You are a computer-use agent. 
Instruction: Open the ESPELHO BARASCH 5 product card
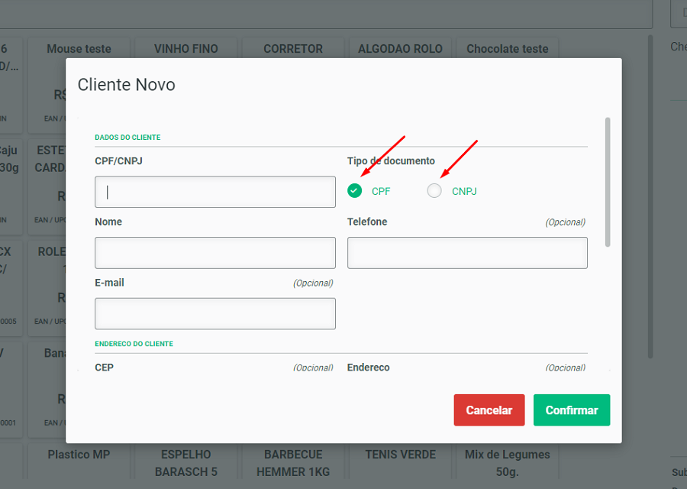(x=185, y=461)
